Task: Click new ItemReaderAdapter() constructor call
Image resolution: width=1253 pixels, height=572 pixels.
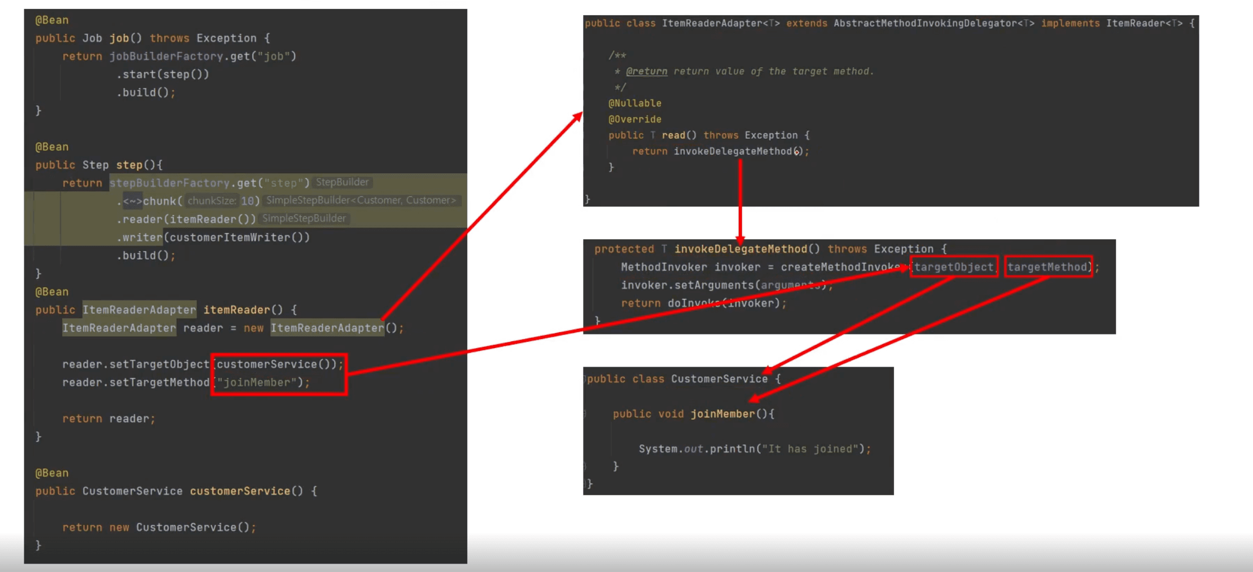Action: point(327,328)
